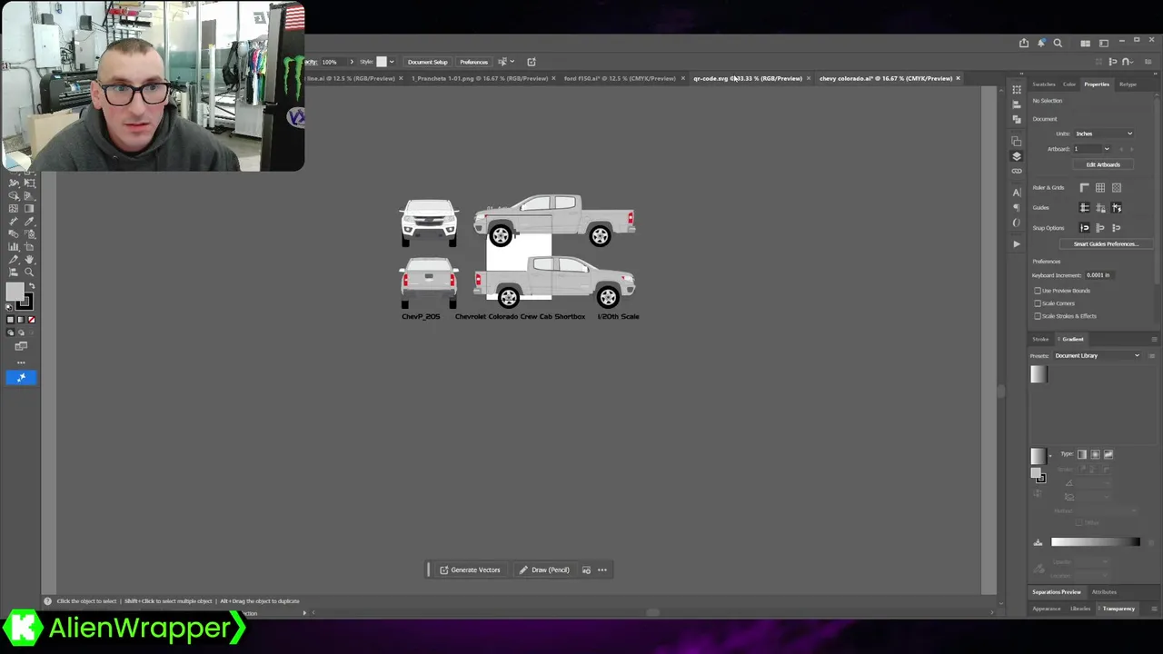This screenshot has height=654, width=1163.
Task: Toggle Smart Guides icon in Guides row
Action: (1117, 208)
